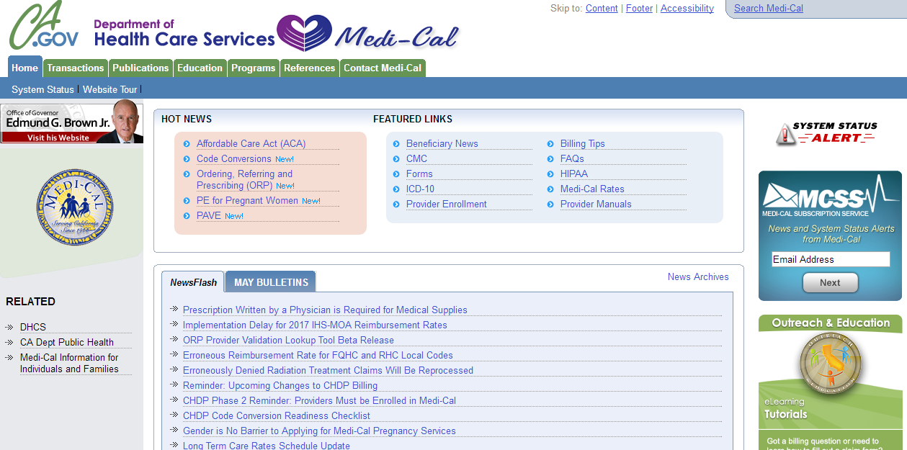Viewport: 907px width, 450px height.
Task: Visit the DHCS related link
Action: pos(32,326)
